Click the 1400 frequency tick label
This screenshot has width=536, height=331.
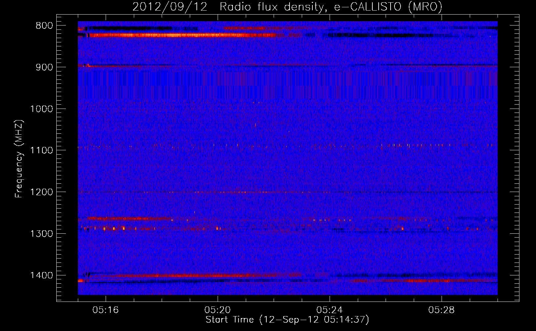pos(41,275)
